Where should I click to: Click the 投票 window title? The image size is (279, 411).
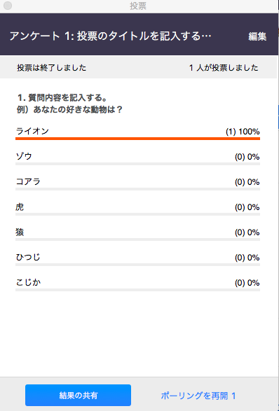(x=138, y=6)
